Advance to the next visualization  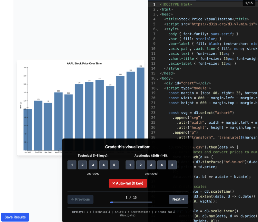178,199
